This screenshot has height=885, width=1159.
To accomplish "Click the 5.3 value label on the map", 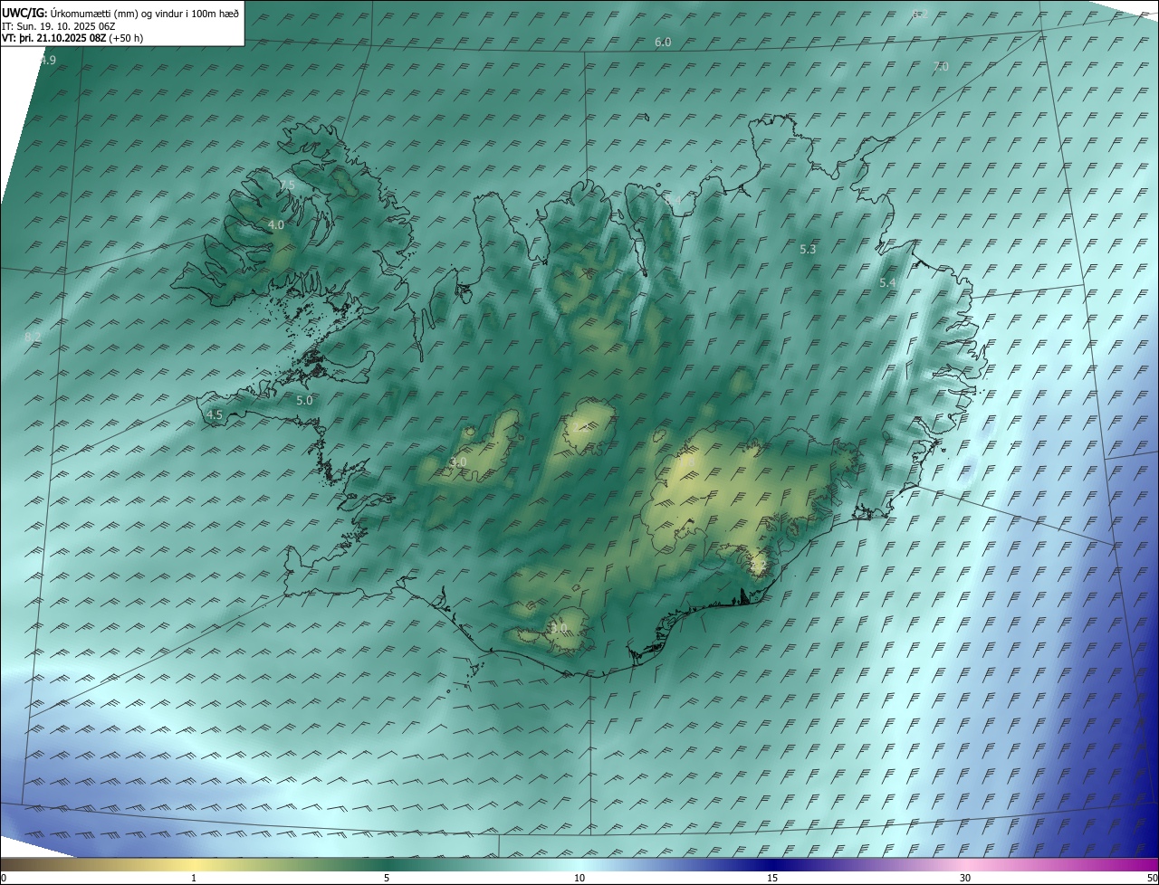I will (x=809, y=249).
